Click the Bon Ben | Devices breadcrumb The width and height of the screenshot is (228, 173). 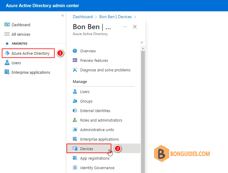pyautogui.click(x=115, y=17)
